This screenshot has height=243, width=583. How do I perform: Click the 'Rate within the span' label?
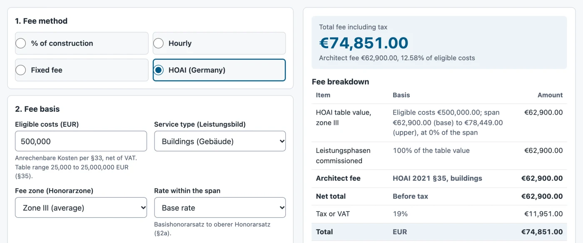point(187,191)
